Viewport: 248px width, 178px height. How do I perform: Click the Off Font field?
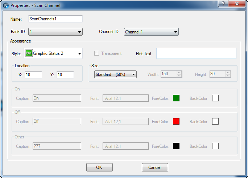[125, 121]
